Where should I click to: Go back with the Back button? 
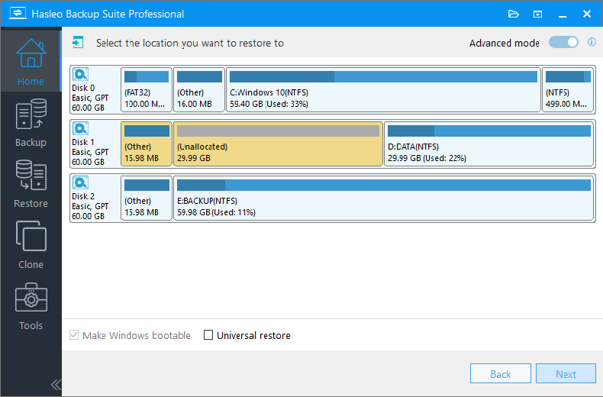(500, 373)
